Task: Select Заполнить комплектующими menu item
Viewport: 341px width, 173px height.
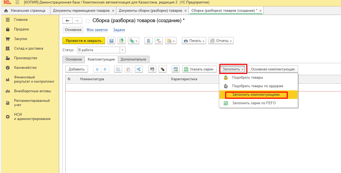Action: tap(256, 95)
